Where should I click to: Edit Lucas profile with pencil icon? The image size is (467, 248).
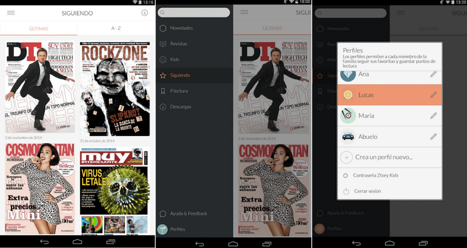[433, 95]
